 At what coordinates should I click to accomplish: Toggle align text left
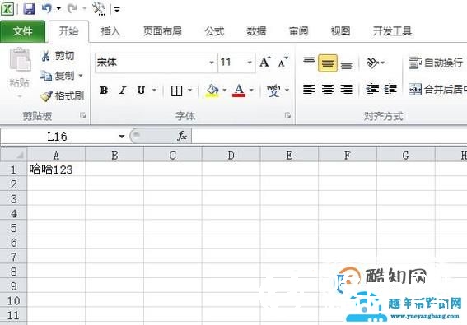tap(309, 89)
